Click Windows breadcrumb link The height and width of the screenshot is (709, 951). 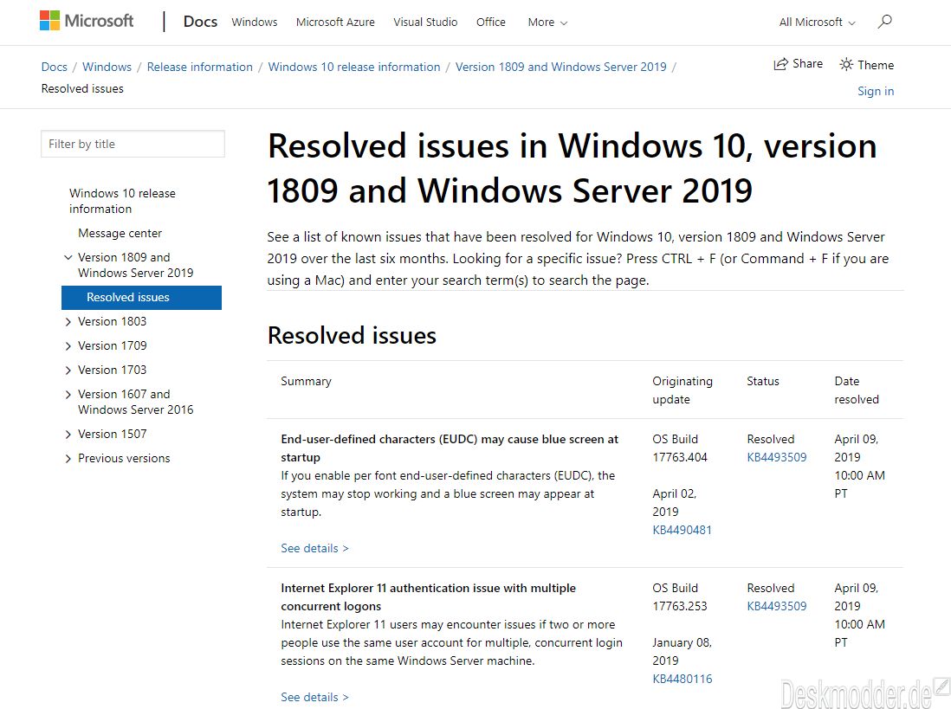coord(107,67)
